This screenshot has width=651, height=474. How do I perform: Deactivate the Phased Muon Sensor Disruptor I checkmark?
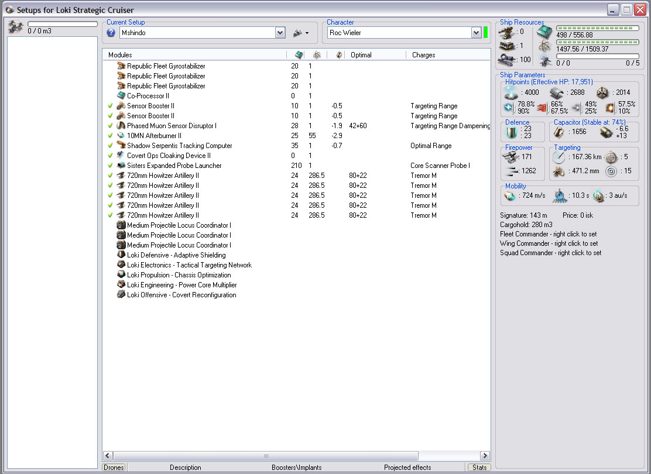coord(110,126)
